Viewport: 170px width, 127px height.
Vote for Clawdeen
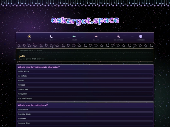[85, 119]
